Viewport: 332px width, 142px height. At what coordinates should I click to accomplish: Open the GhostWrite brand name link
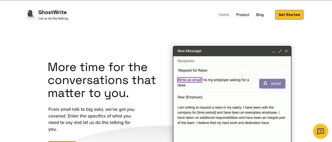point(53,12)
